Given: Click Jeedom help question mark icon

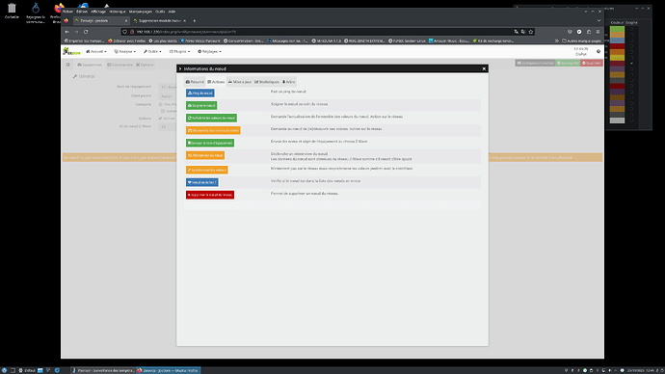Looking at the screenshot, I should point(598,51).
